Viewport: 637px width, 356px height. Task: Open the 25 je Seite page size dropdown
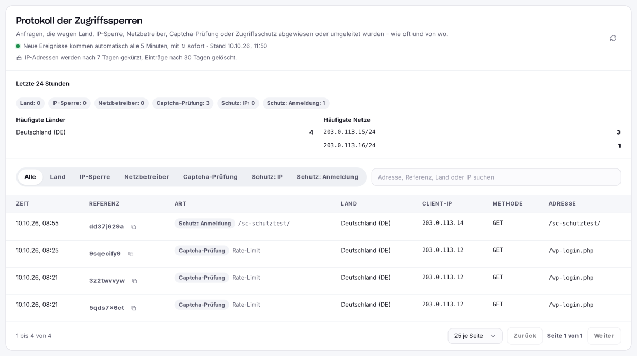click(x=475, y=336)
